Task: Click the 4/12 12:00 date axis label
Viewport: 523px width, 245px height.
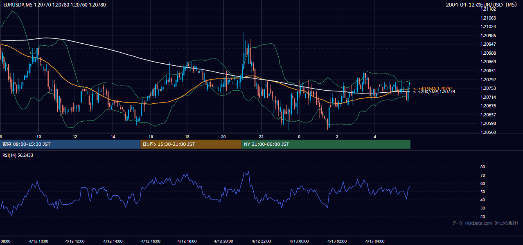Action: [75, 241]
